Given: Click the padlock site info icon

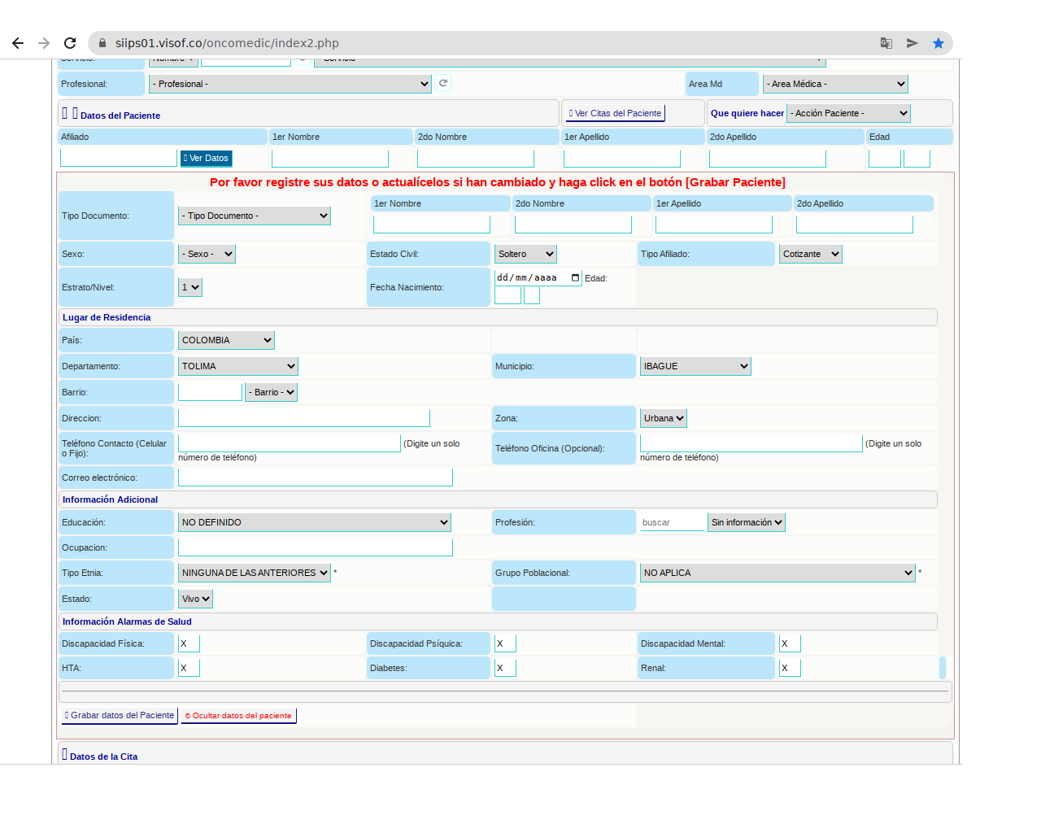Looking at the screenshot, I should tap(102, 43).
